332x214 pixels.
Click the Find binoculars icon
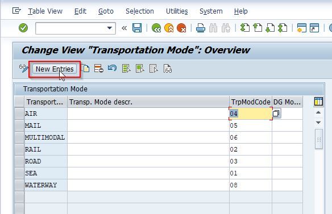(213, 28)
